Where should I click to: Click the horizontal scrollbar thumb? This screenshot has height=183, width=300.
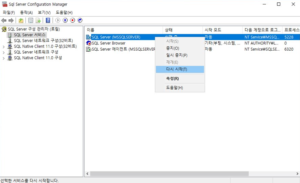[169, 173]
